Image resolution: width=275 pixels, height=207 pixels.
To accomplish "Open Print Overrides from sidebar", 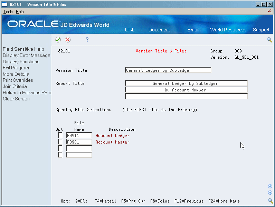I will pos(18,80).
